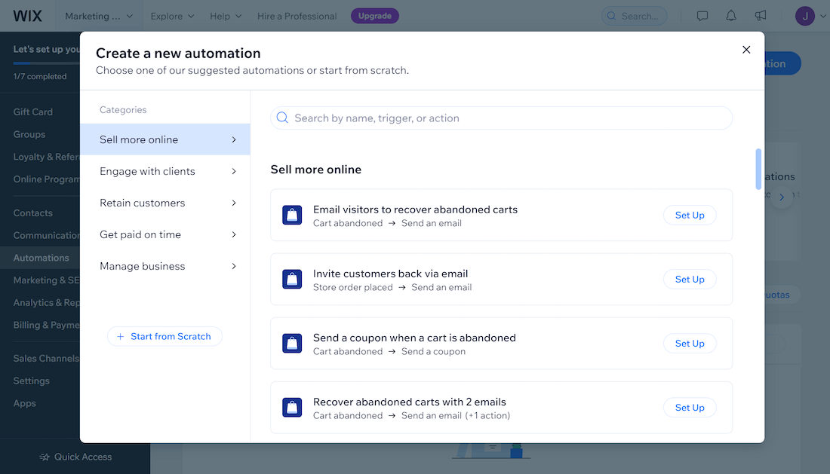Open Settings in the sidebar
Screen dimensions: 830x474
pyautogui.click(x=31, y=381)
